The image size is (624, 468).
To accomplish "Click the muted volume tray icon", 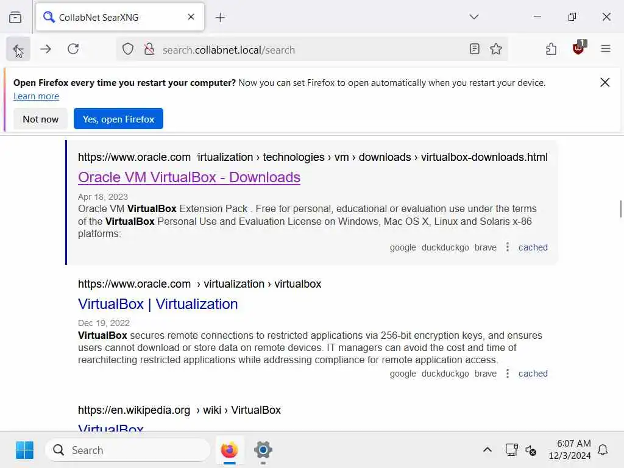I will tap(531, 450).
